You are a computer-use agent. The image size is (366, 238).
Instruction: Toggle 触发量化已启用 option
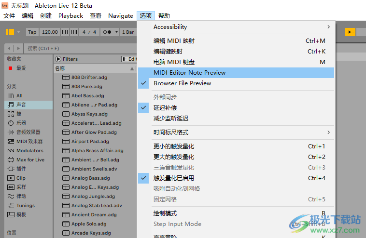click(x=236, y=178)
